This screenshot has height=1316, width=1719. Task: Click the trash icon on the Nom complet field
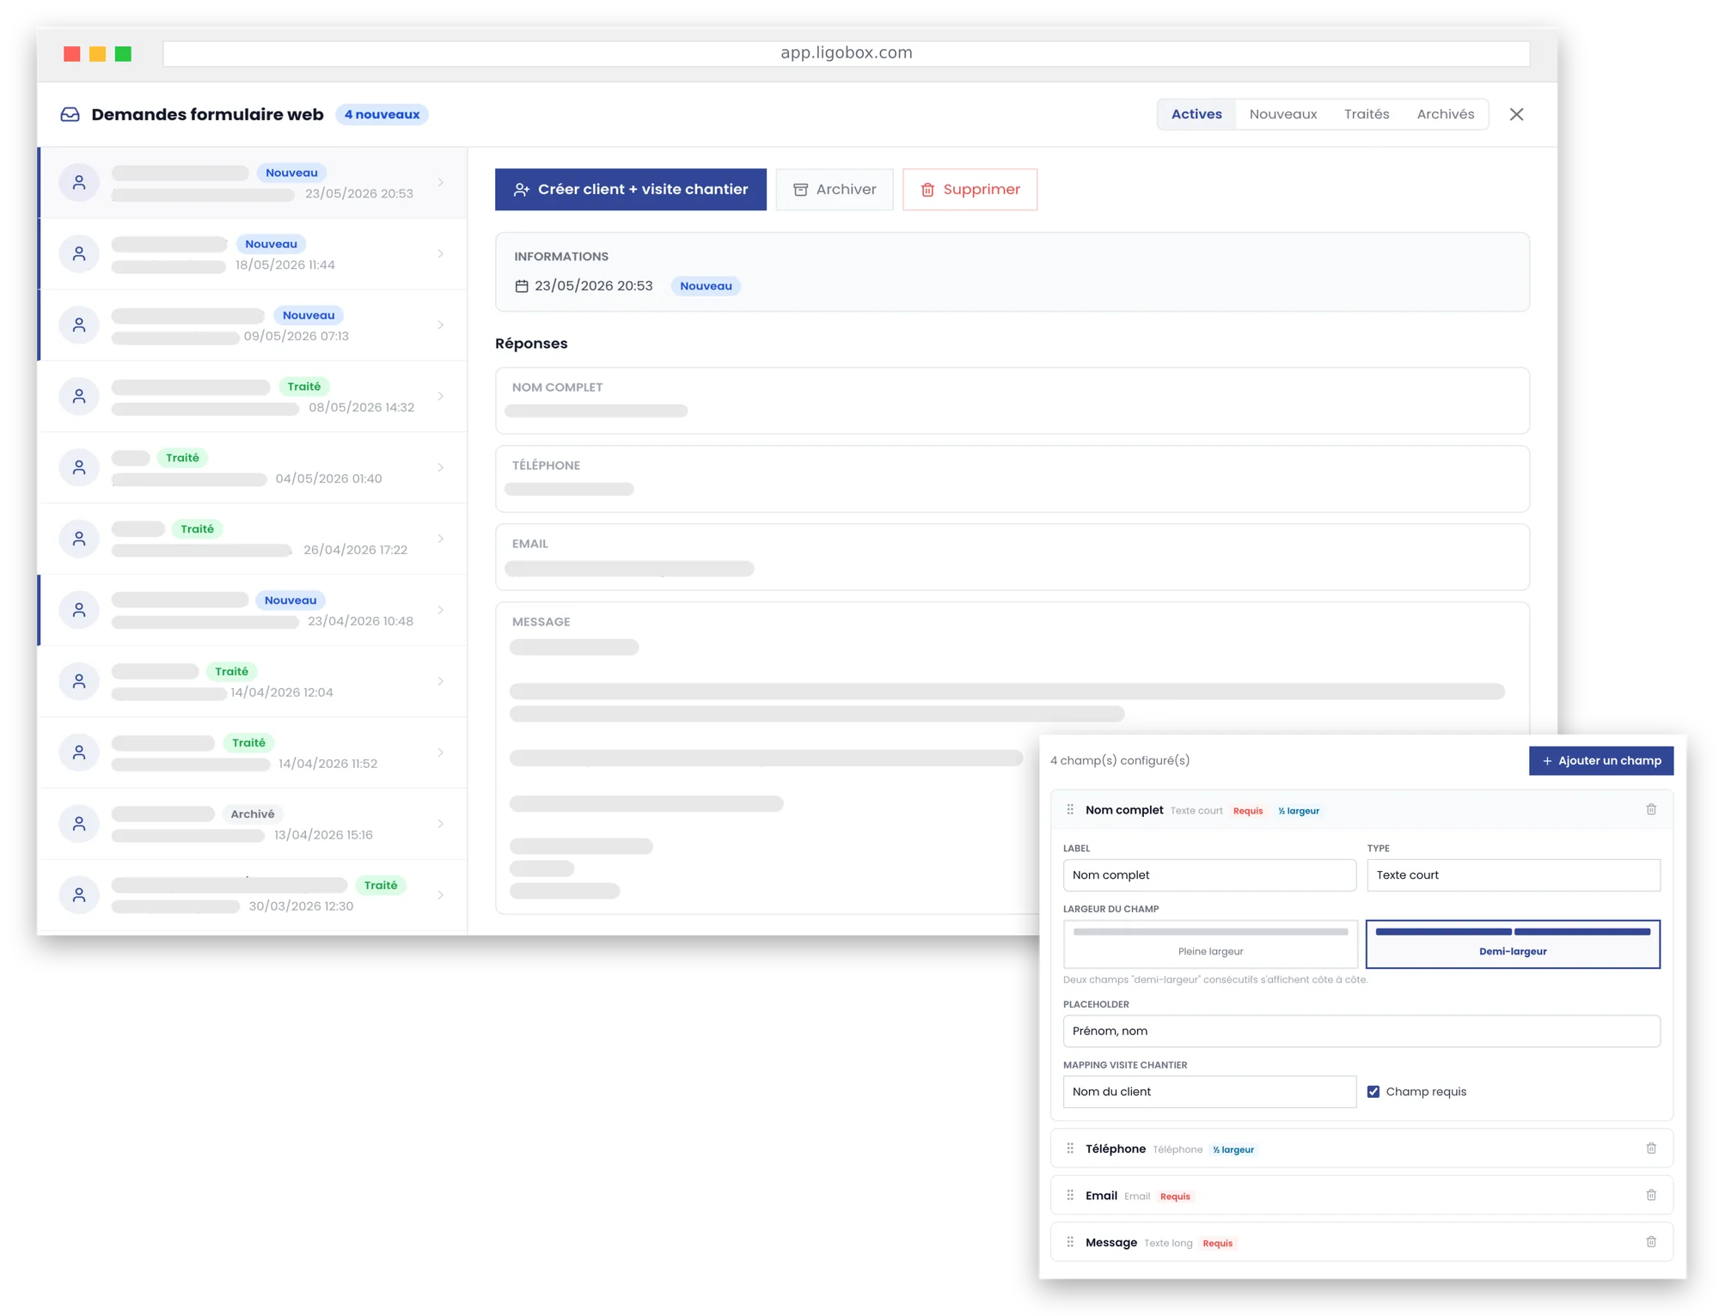click(1651, 809)
